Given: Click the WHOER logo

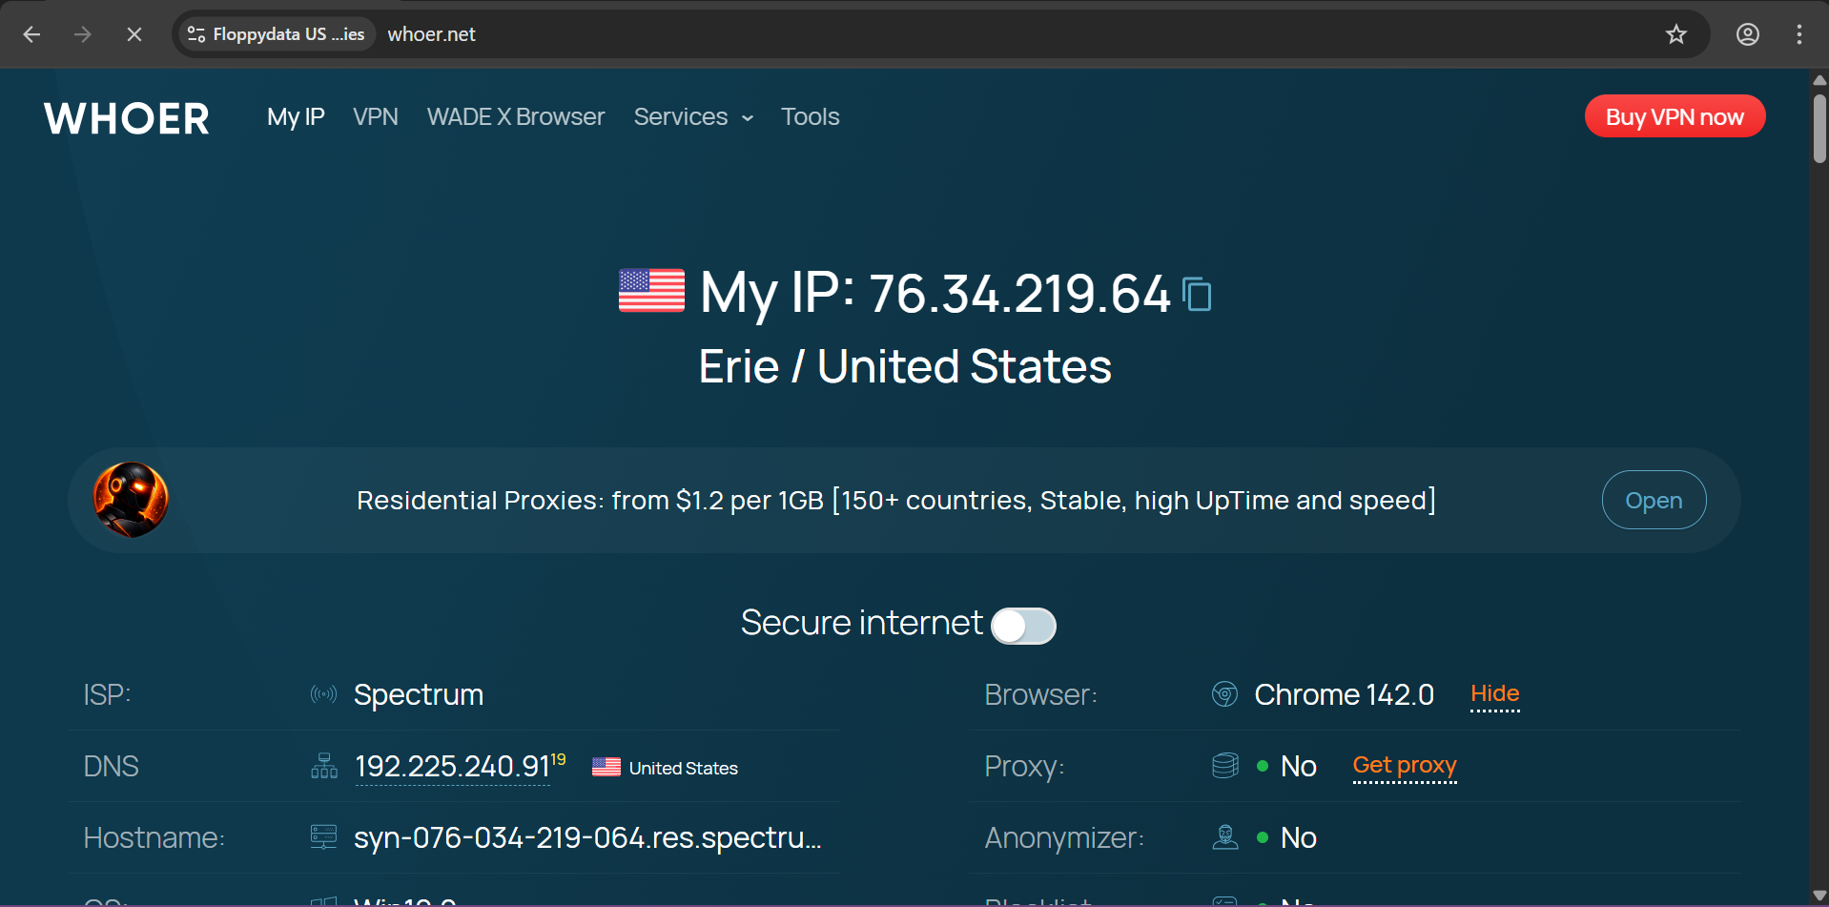Looking at the screenshot, I should click(x=127, y=118).
